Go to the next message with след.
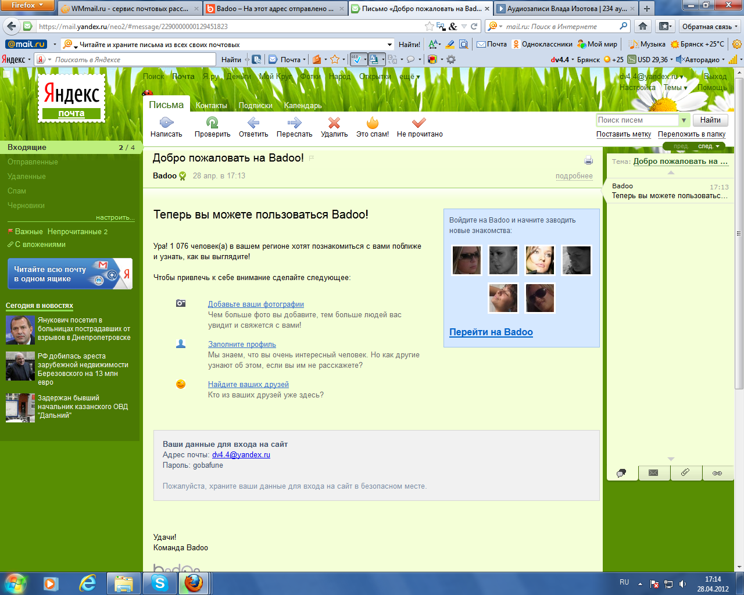 click(709, 146)
